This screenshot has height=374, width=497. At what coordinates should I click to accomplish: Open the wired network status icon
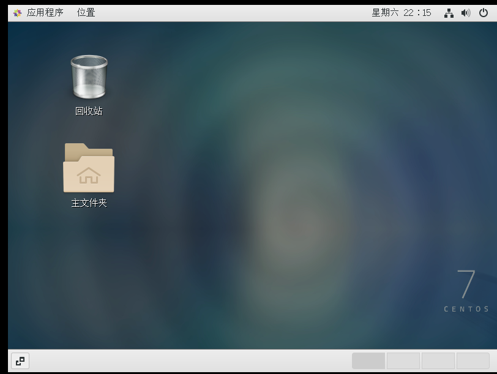449,13
